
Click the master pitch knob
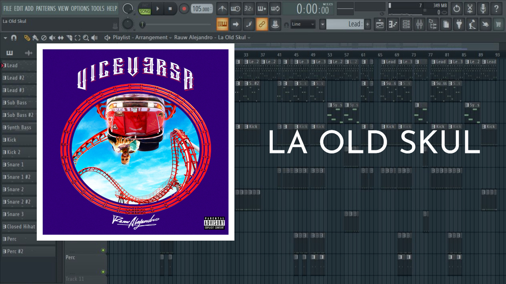tap(127, 24)
